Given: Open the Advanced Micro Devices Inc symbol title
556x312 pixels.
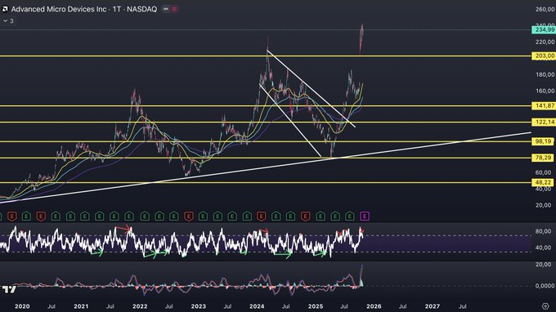Looking at the screenshot, I should coord(59,9).
